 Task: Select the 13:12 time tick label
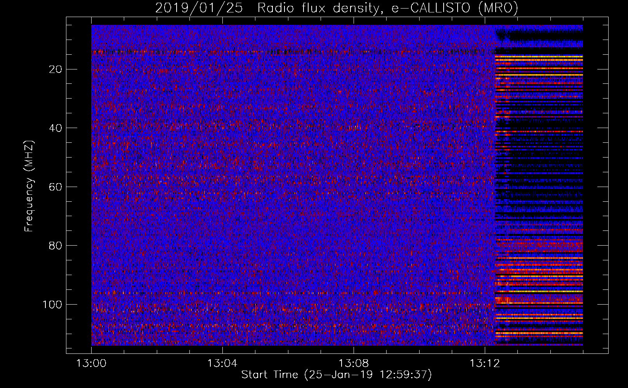(x=485, y=363)
